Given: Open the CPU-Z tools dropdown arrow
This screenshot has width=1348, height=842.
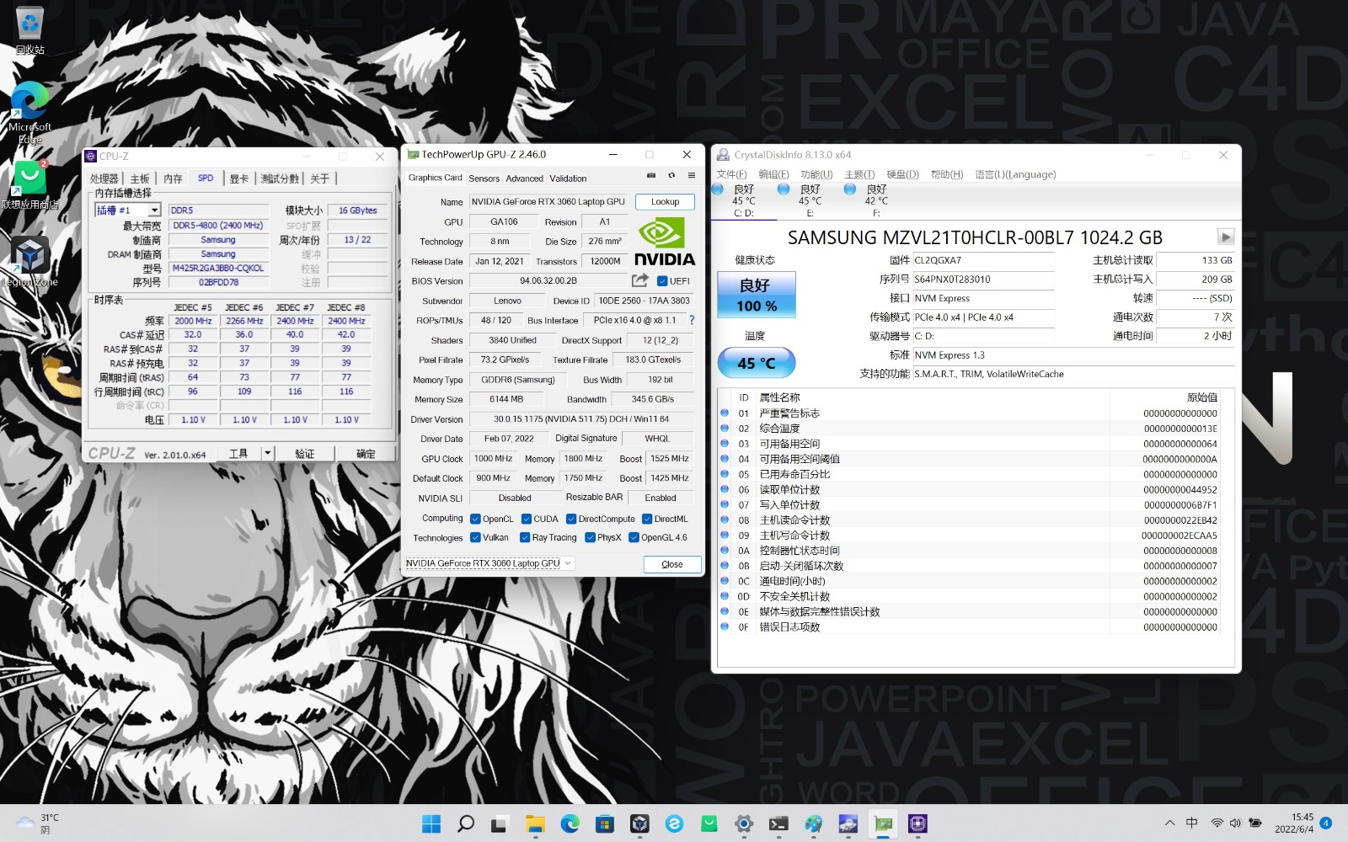Looking at the screenshot, I should coord(268,453).
